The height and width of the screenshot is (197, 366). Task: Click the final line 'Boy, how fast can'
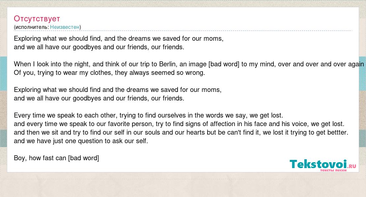click(x=56, y=158)
